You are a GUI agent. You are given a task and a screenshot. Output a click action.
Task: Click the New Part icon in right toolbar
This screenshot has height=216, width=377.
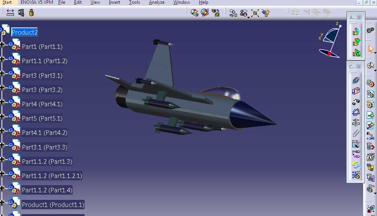pos(370,104)
